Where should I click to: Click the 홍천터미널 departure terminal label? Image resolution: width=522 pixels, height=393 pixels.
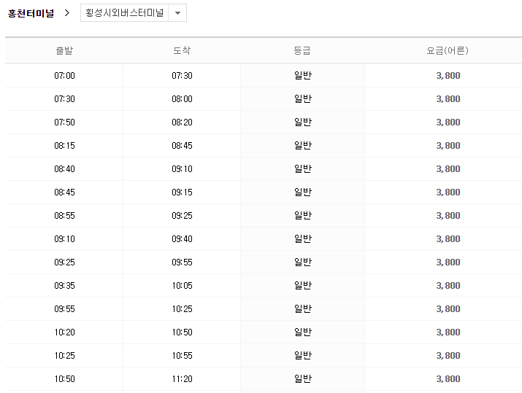[x=31, y=13]
